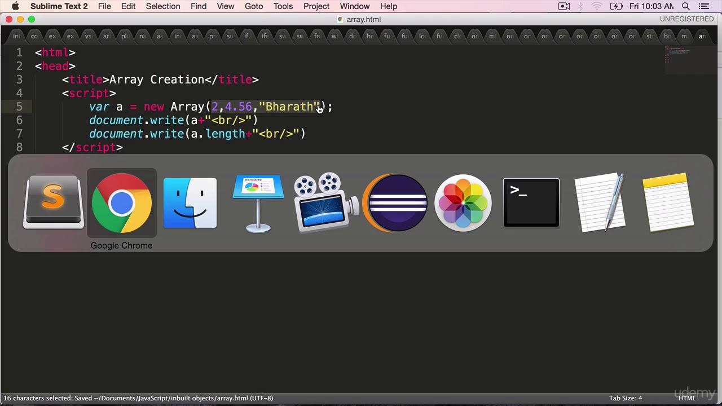
Task: Click the UNREGISTERED label
Action: click(x=686, y=19)
